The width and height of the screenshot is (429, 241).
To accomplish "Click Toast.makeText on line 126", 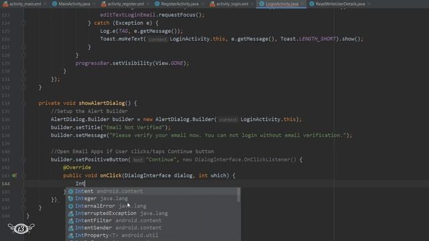I will (x=121, y=39).
